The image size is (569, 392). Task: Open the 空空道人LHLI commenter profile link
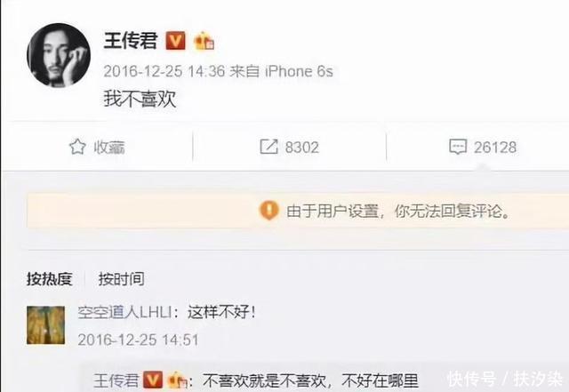click(x=124, y=312)
